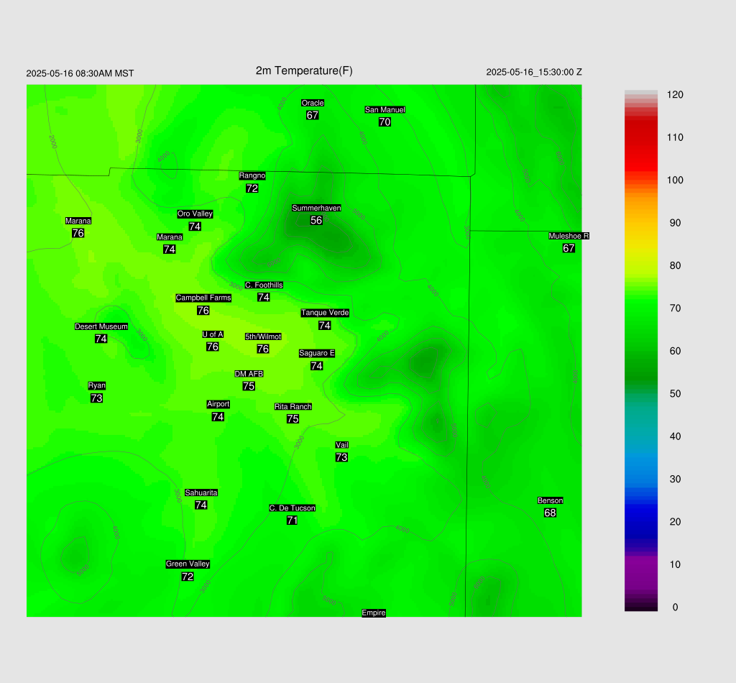Select the Muleshoe R station label
736x683 pixels.
[x=569, y=236]
